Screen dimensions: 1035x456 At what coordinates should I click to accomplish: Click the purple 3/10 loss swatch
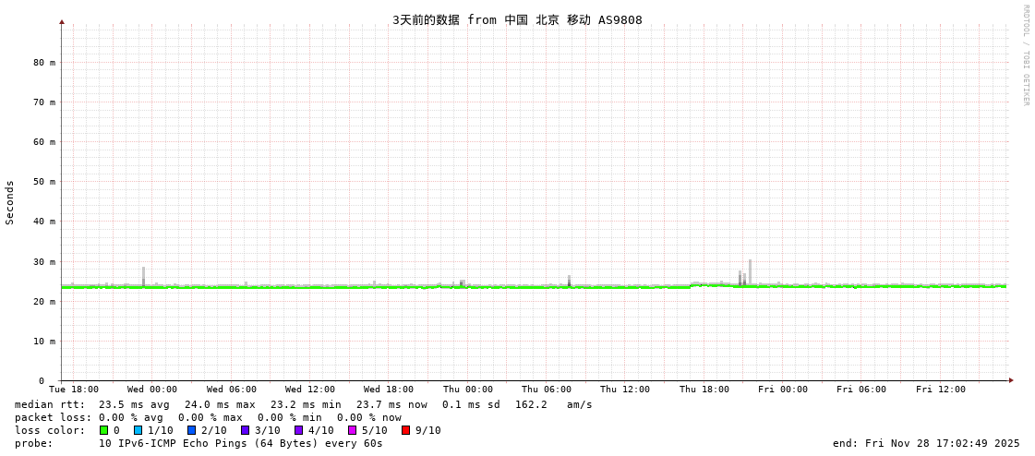(x=246, y=430)
